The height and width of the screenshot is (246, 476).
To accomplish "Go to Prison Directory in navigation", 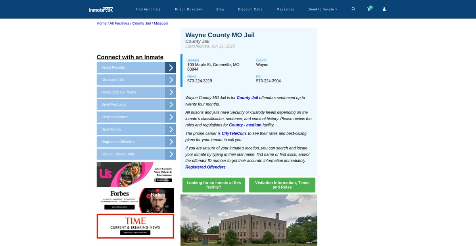I will pyautogui.click(x=188, y=9).
